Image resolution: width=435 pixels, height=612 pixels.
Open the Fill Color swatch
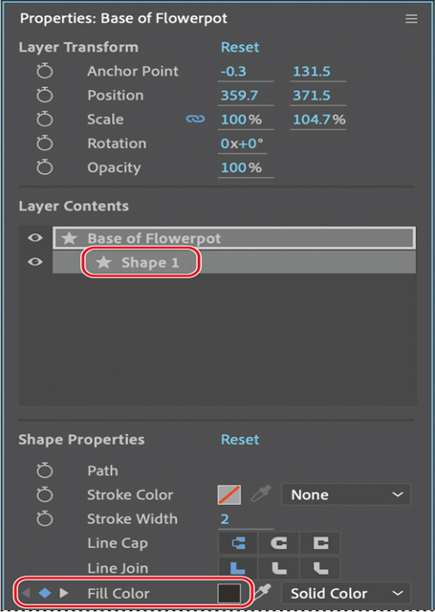point(229,593)
